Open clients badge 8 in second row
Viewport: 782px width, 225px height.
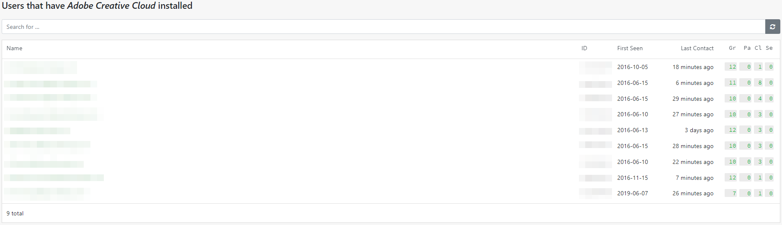[759, 83]
